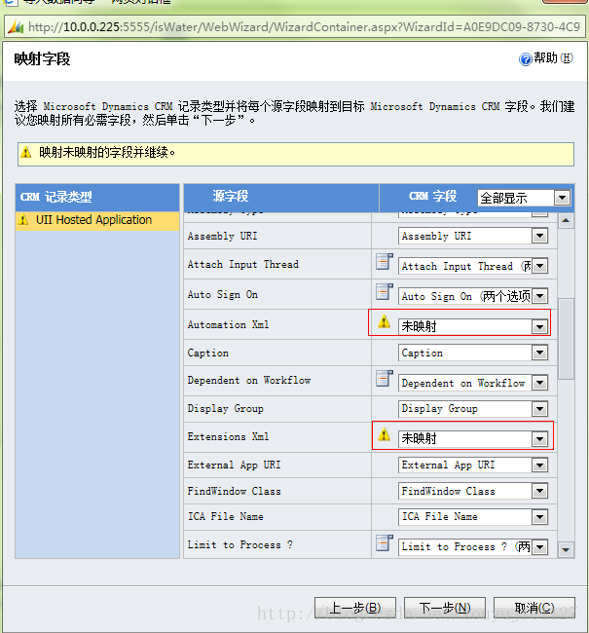Click the Automation Xml source field label
This screenshot has height=633, width=589.
[229, 324]
